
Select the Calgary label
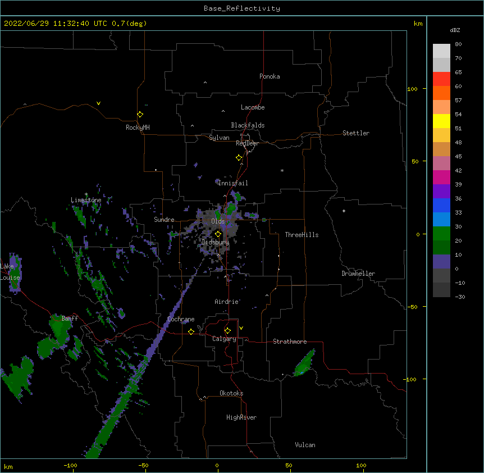(224, 339)
